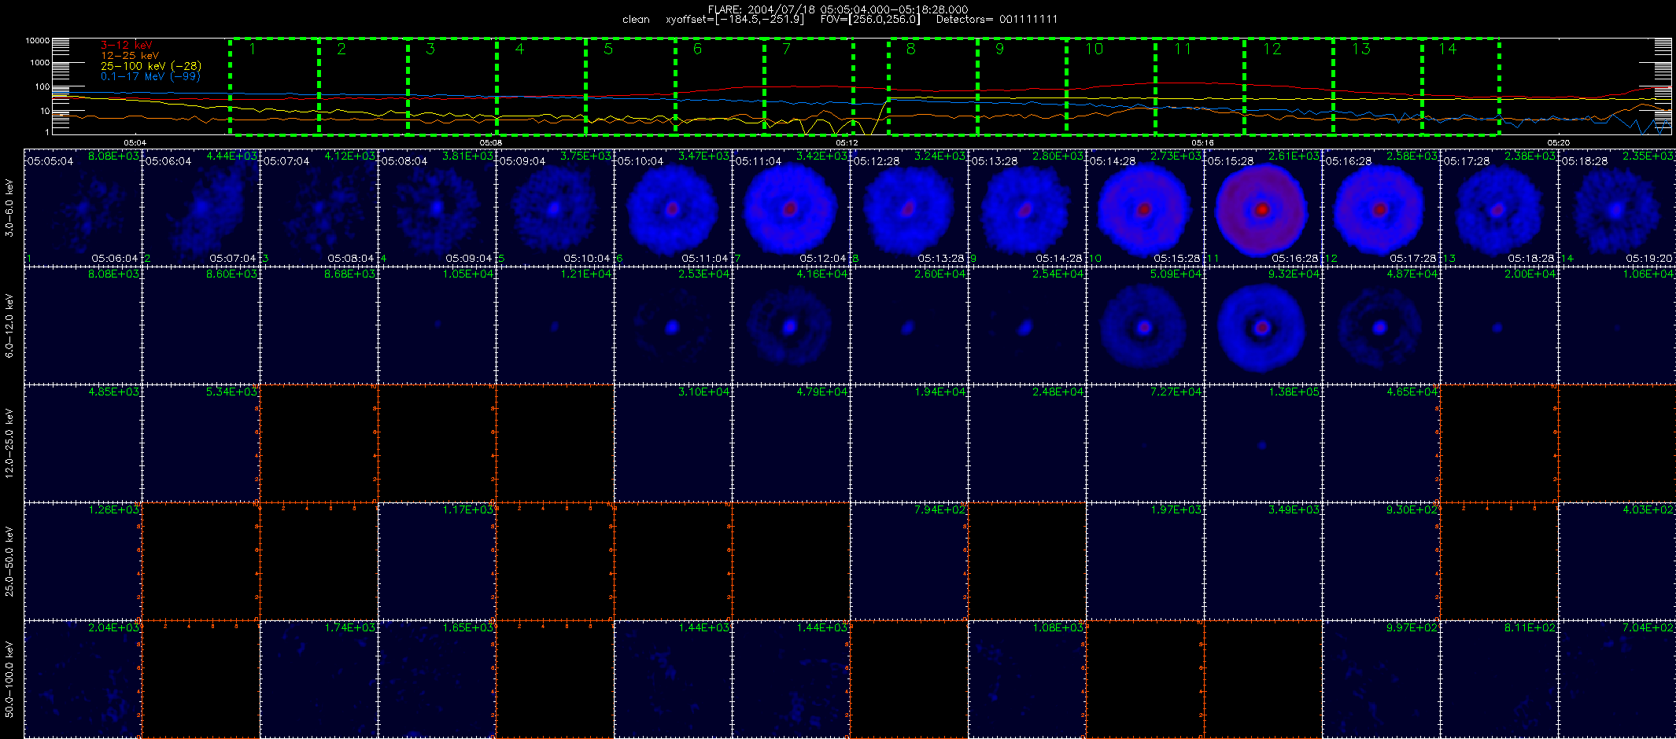This screenshot has height=739, width=1676.
Task: Open the 6-12 keV image labeled 4.16E+04
Action: coord(791,325)
